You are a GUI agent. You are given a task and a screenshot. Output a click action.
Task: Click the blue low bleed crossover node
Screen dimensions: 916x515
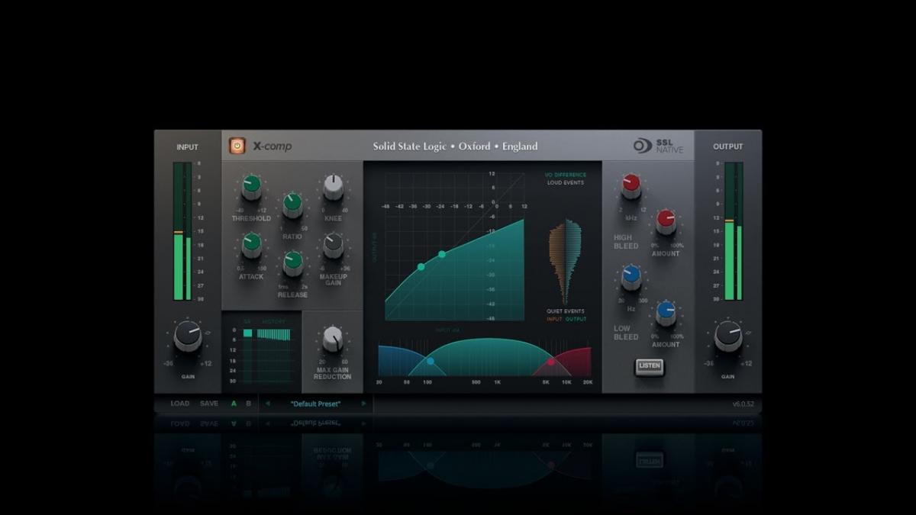431,361
